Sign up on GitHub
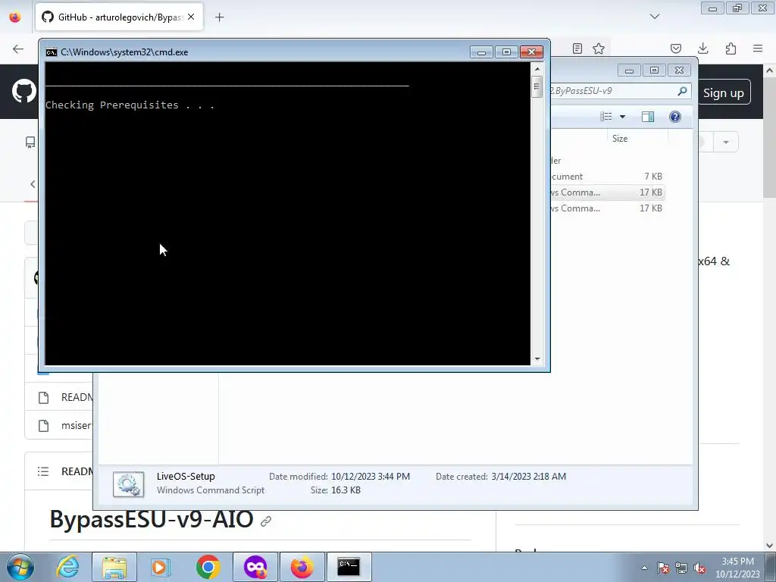 pyautogui.click(x=723, y=92)
